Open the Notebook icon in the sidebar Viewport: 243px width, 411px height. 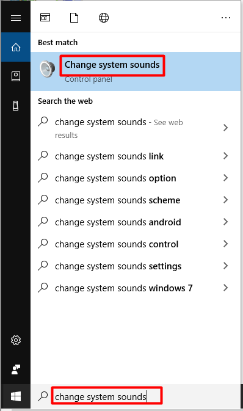(16, 76)
